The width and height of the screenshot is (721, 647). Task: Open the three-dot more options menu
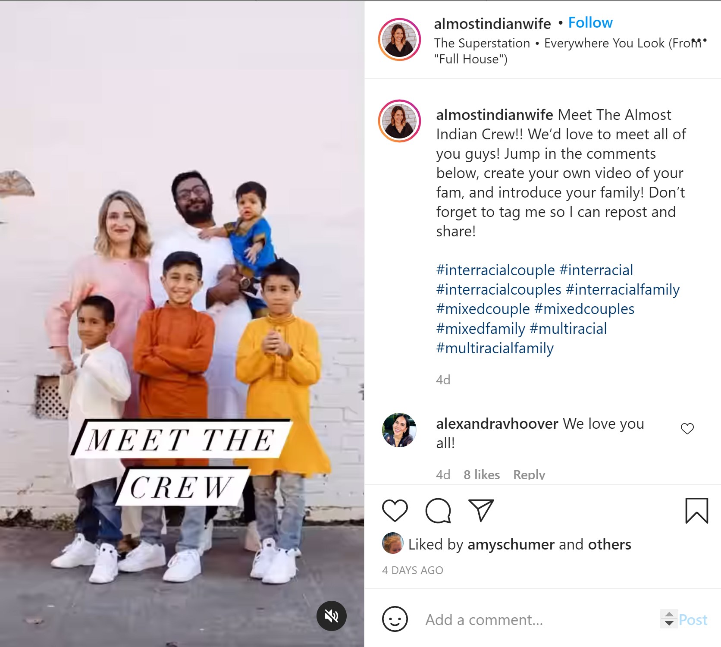(699, 41)
